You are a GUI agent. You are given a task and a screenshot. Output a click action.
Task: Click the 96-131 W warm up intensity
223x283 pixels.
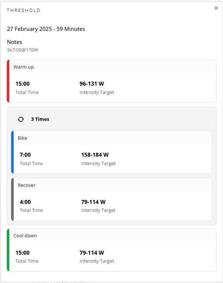(x=91, y=84)
